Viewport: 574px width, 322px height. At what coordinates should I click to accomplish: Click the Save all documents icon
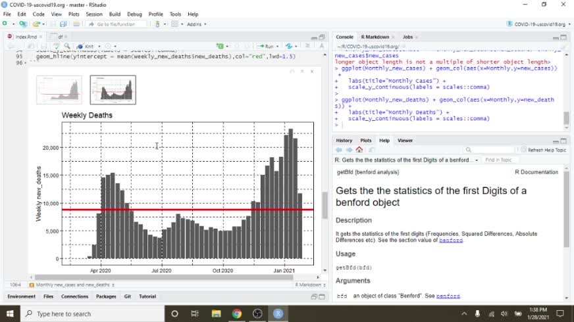coord(63,24)
